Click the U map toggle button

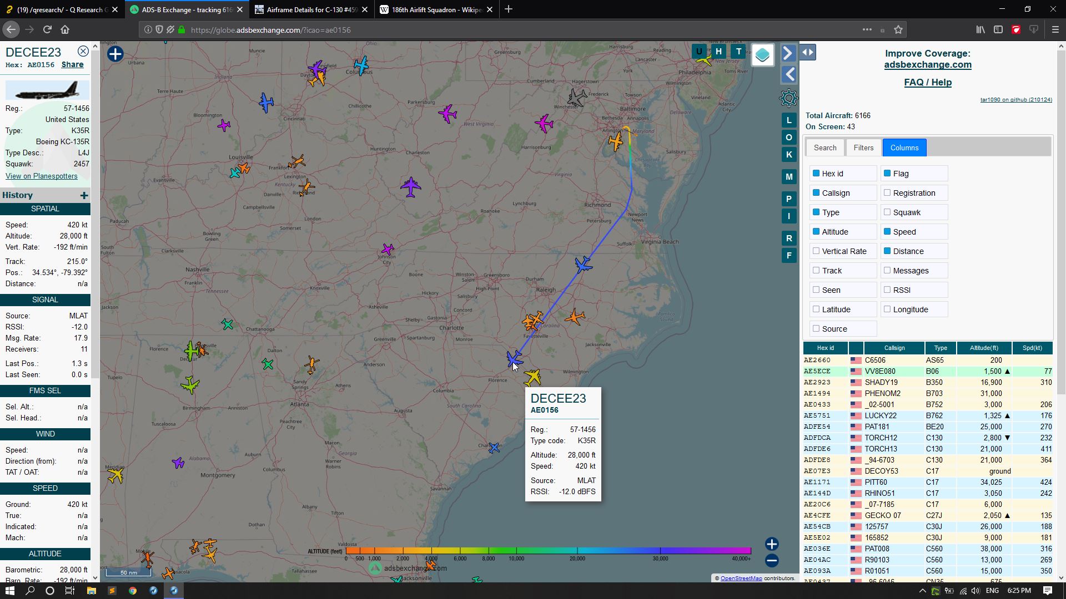click(x=699, y=52)
